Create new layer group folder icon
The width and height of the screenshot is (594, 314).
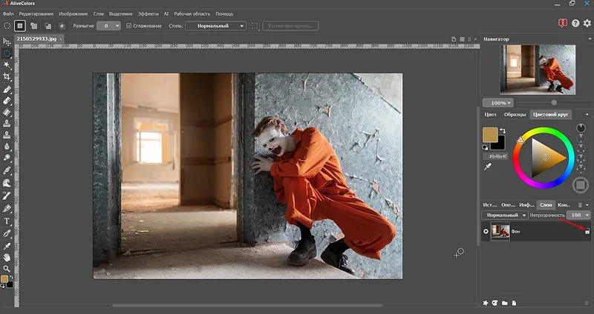click(x=505, y=303)
